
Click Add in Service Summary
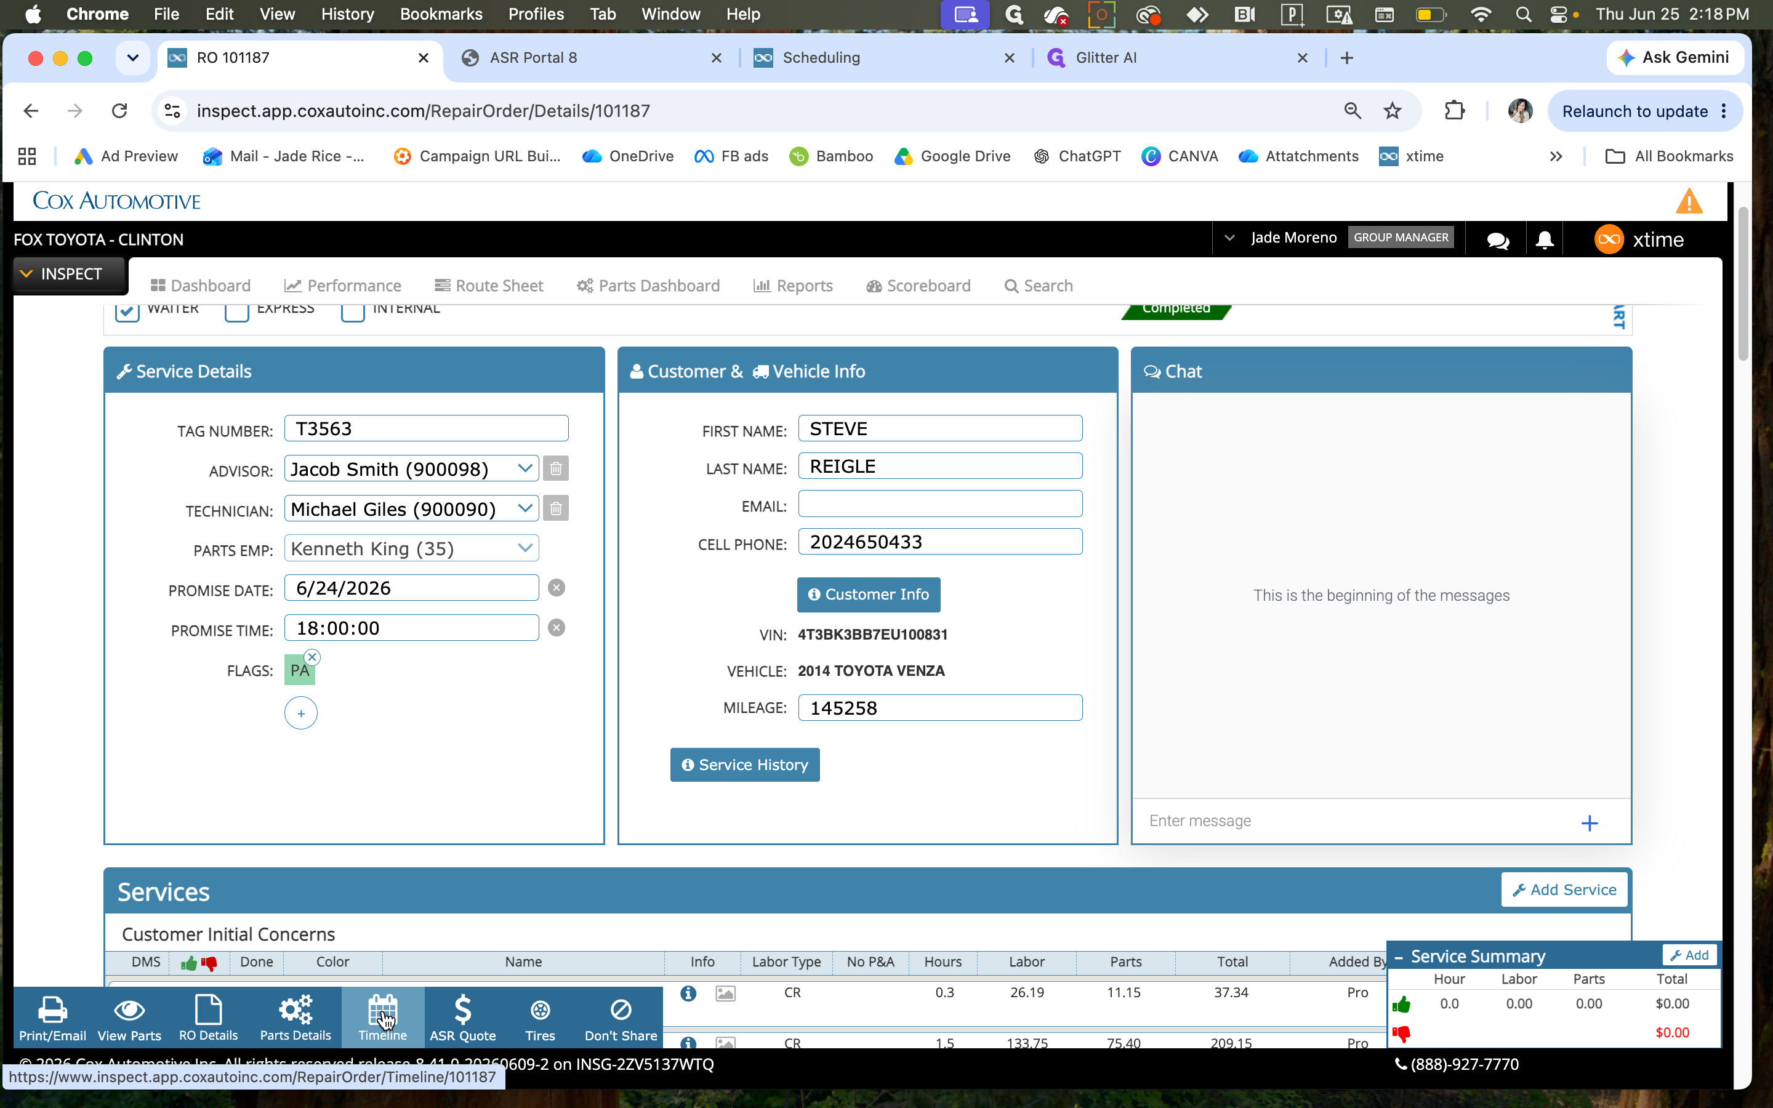click(1689, 955)
